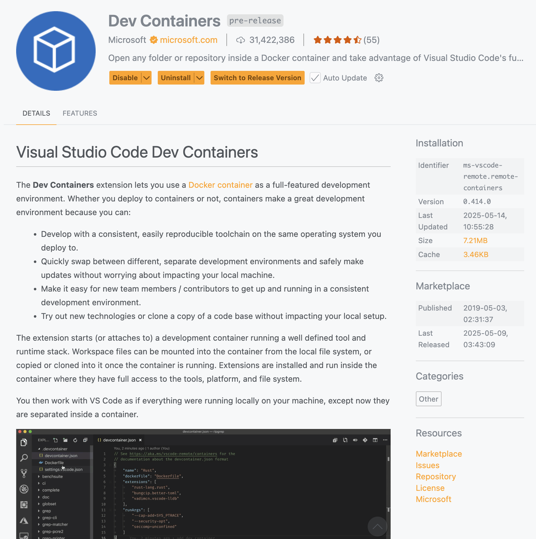Open the License resource link
536x539 pixels.
click(430, 488)
